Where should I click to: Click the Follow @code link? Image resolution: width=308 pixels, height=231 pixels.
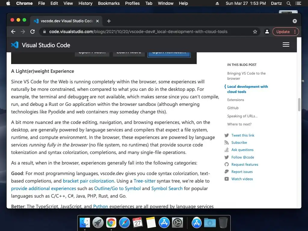click(x=243, y=157)
